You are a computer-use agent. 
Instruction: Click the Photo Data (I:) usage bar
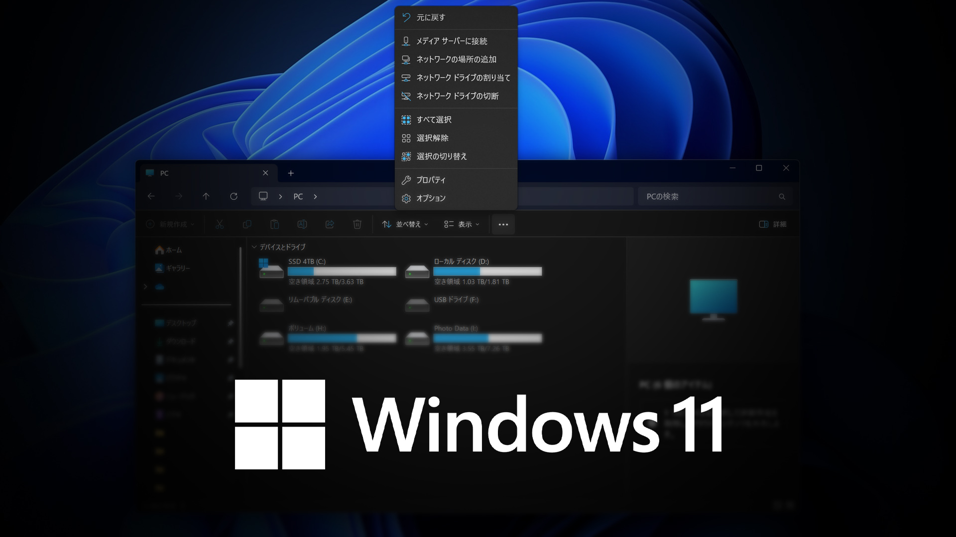pos(487,338)
